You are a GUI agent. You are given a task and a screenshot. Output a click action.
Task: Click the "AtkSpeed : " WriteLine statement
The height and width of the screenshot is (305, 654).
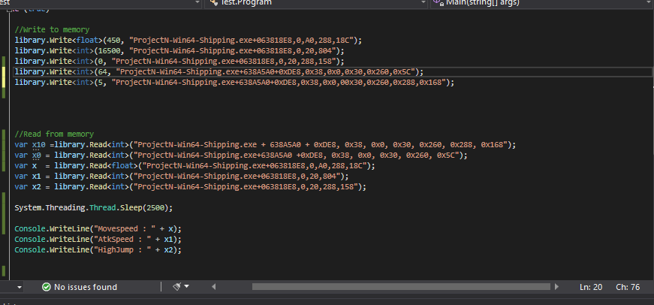click(98, 239)
